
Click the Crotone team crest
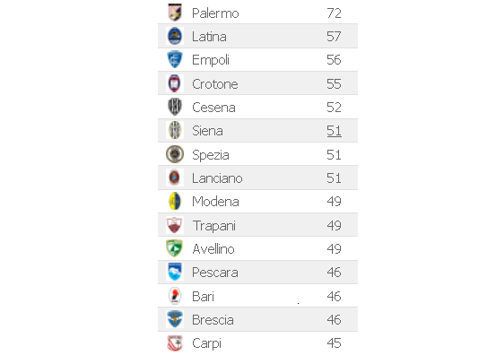175,83
